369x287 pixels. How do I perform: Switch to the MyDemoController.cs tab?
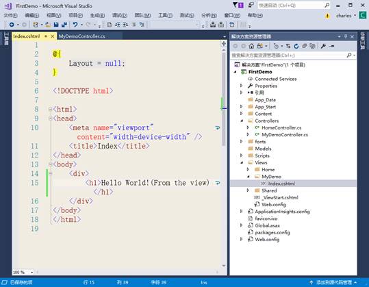tap(81, 36)
